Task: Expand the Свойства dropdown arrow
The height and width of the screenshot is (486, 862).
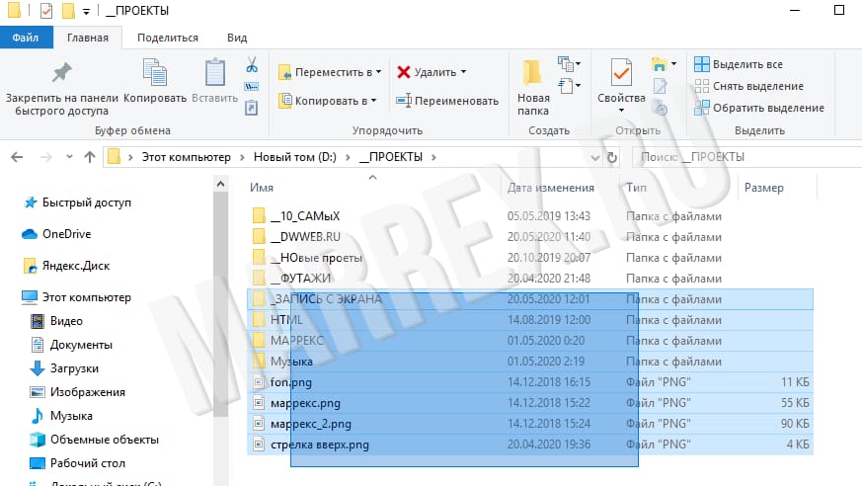Action: [x=621, y=111]
